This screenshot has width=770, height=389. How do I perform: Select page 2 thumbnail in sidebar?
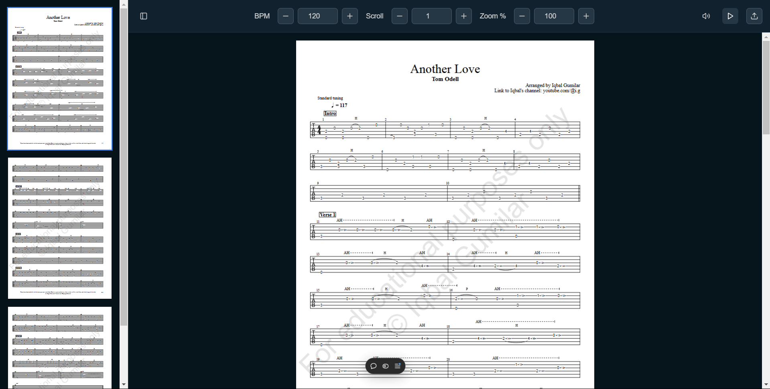[x=59, y=228]
